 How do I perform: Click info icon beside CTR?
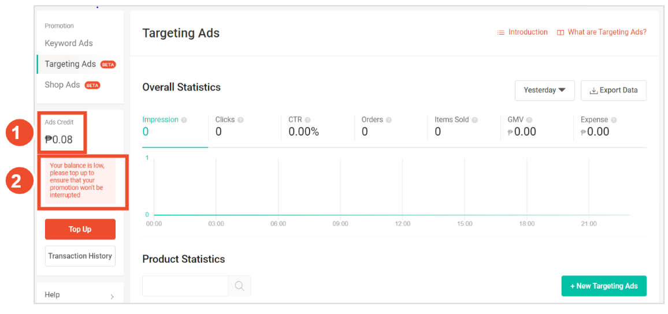307,120
